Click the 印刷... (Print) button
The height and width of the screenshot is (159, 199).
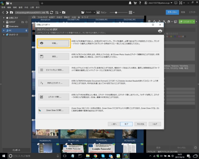53,43
